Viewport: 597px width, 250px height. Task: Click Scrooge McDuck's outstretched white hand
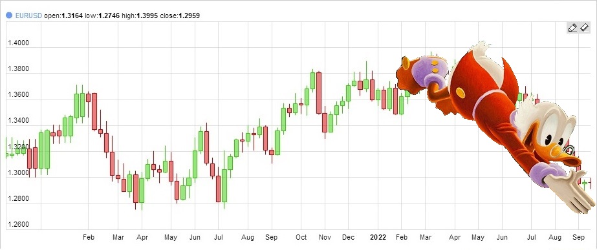pos(571,191)
